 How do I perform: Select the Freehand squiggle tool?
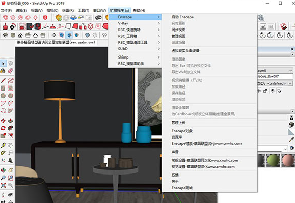11,81
